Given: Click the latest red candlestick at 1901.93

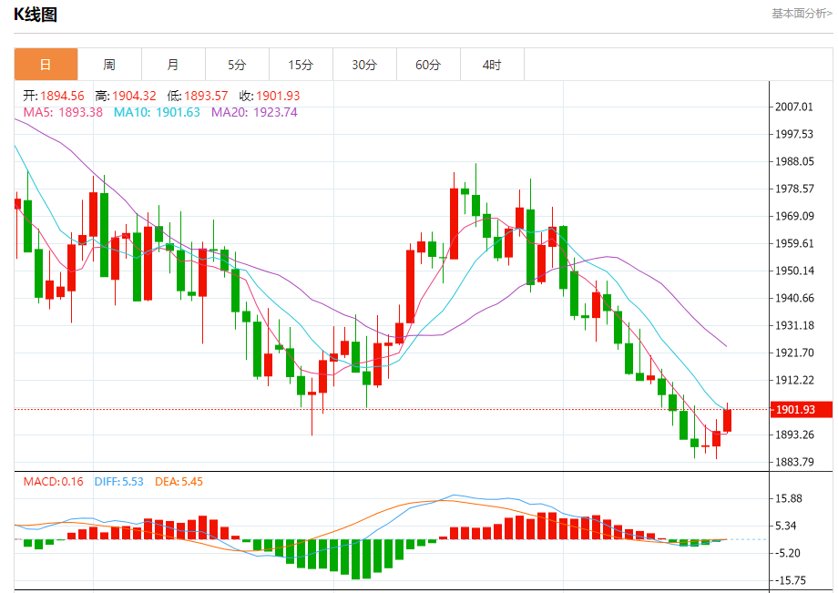Looking at the screenshot, I should coord(727,421).
